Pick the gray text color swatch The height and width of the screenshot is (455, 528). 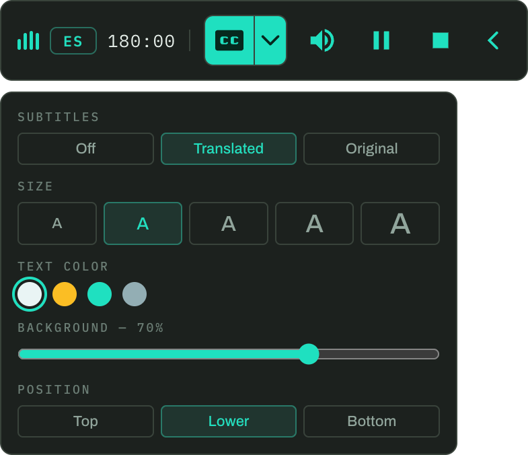(x=135, y=294)
